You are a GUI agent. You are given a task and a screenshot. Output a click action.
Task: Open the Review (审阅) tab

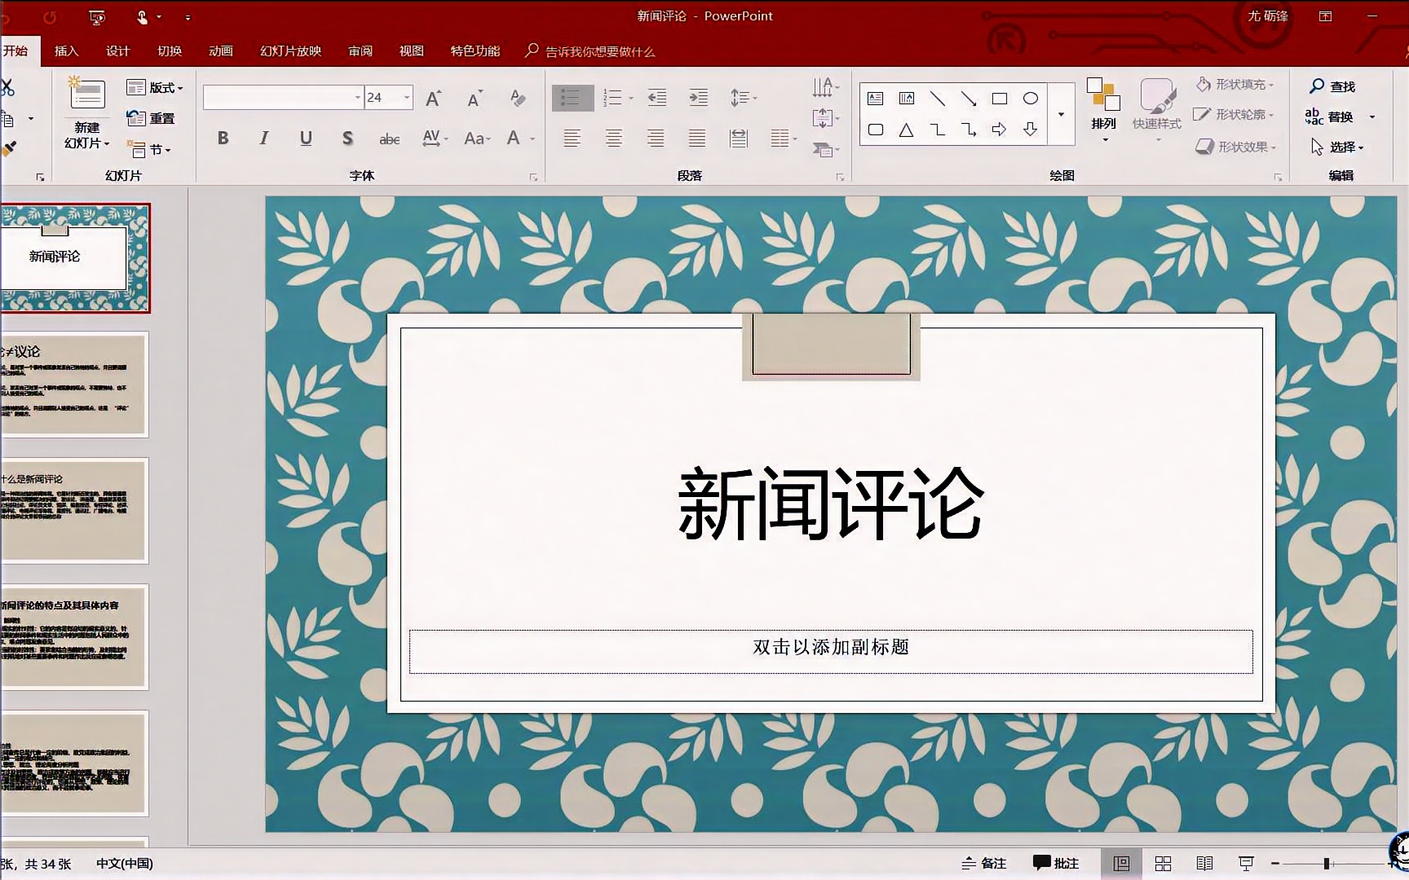[x=360, y=51]
